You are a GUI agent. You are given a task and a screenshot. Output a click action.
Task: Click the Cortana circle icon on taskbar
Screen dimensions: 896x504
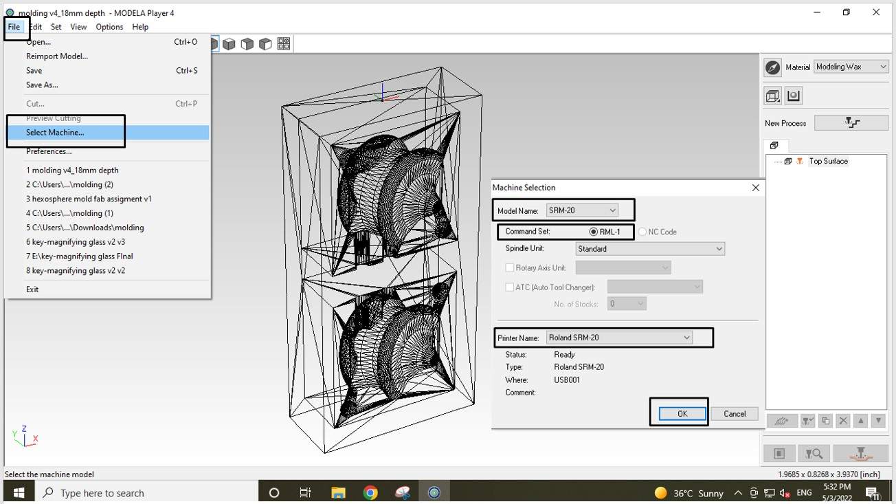click(274, 492)
